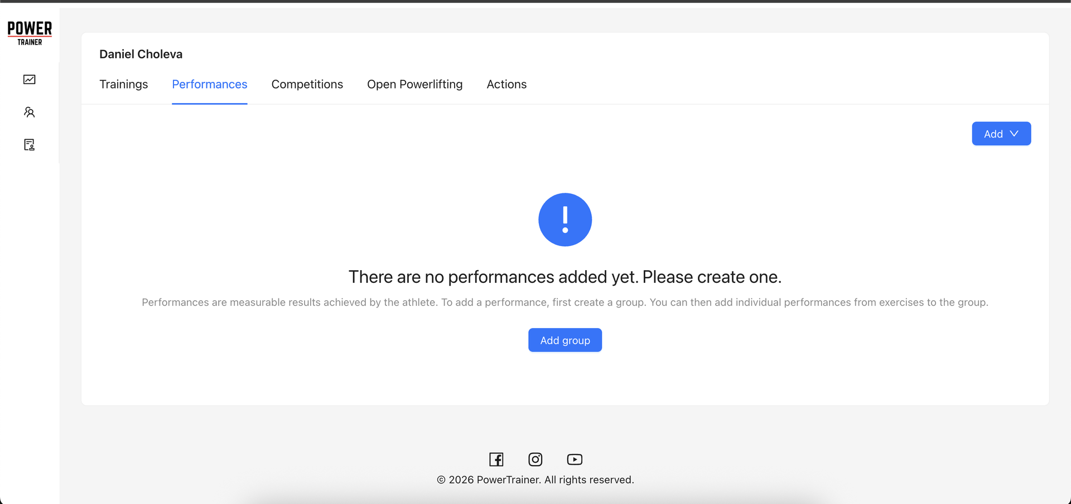Click the Daniel Choleva athlete name
Viewport: 1071px width, 504px height.
click(141, 54)
